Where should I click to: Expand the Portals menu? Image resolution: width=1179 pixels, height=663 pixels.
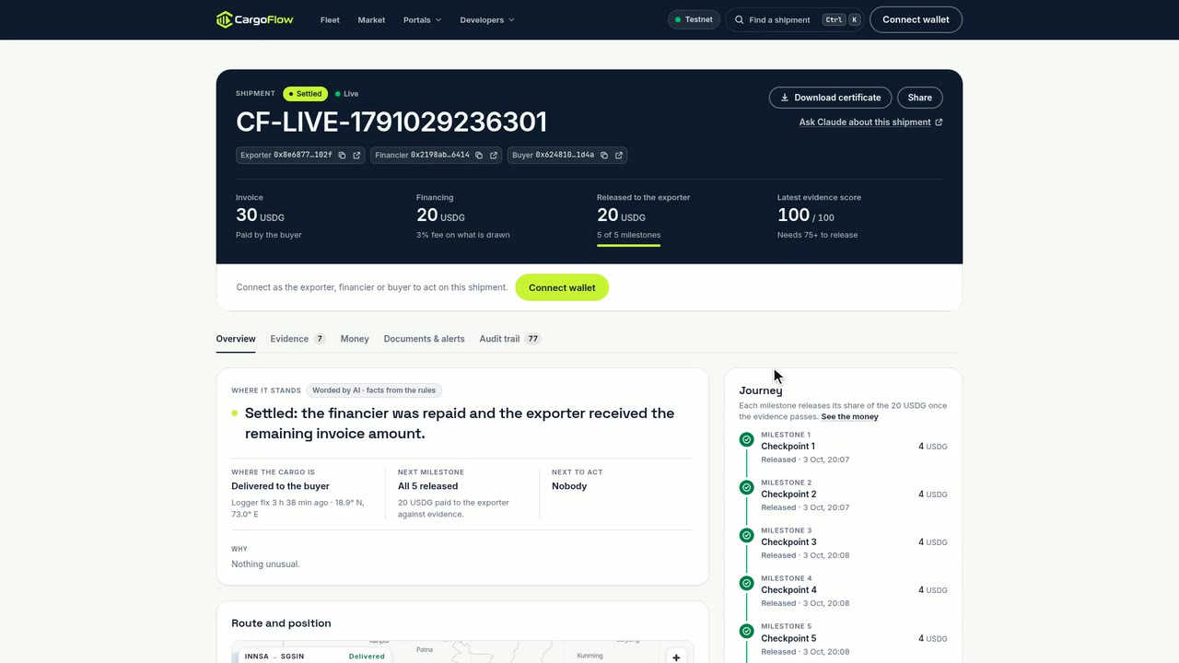pyautogui.click(x=422, y=19)
